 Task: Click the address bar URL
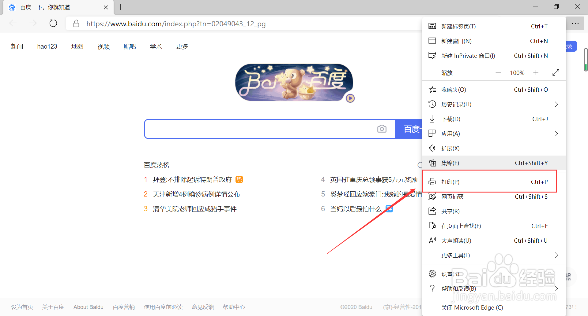coord(176,24)
